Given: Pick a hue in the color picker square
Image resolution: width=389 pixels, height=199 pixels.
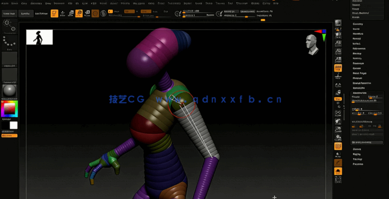Looking at the screenshot, I should coord(9,109).
